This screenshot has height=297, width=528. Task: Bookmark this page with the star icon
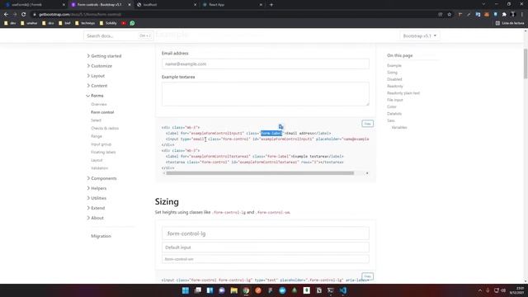coord(449,15)
